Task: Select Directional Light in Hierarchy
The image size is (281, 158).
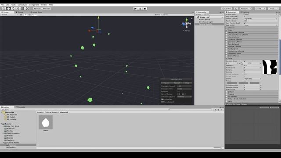Action: click(x=205, y=22)
